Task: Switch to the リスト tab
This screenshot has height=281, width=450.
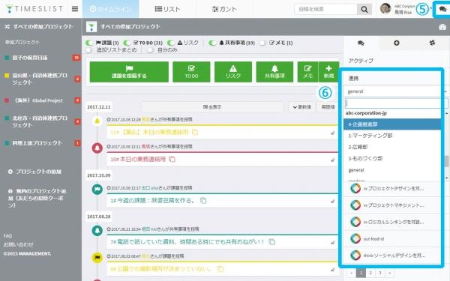Action: tap(167, 9)
